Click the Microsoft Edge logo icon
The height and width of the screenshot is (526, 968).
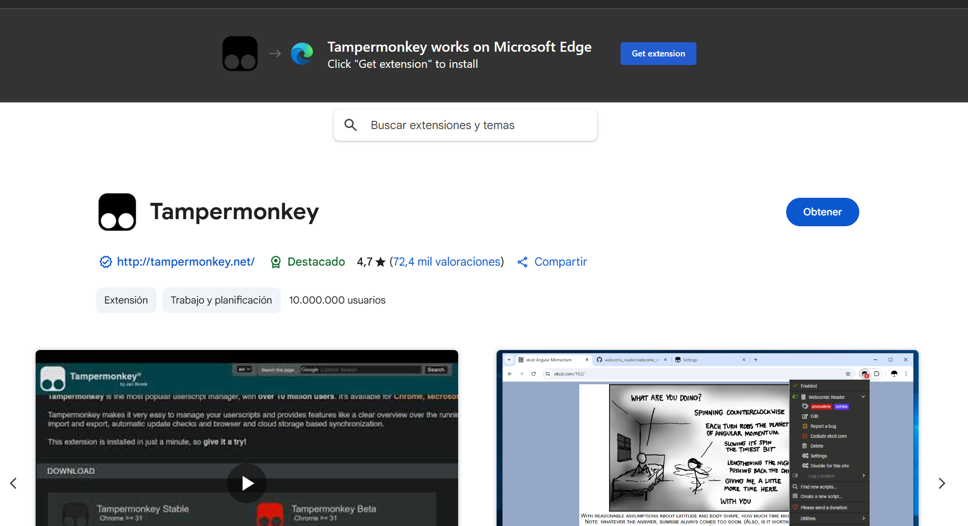pos(302,54)
